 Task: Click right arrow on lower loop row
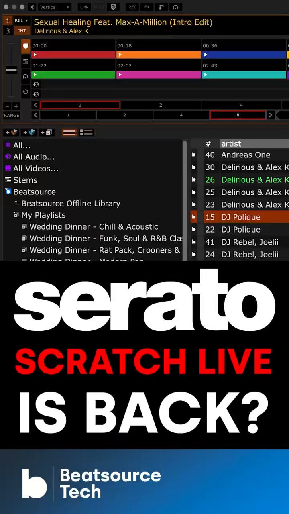[x=271, y=115]
